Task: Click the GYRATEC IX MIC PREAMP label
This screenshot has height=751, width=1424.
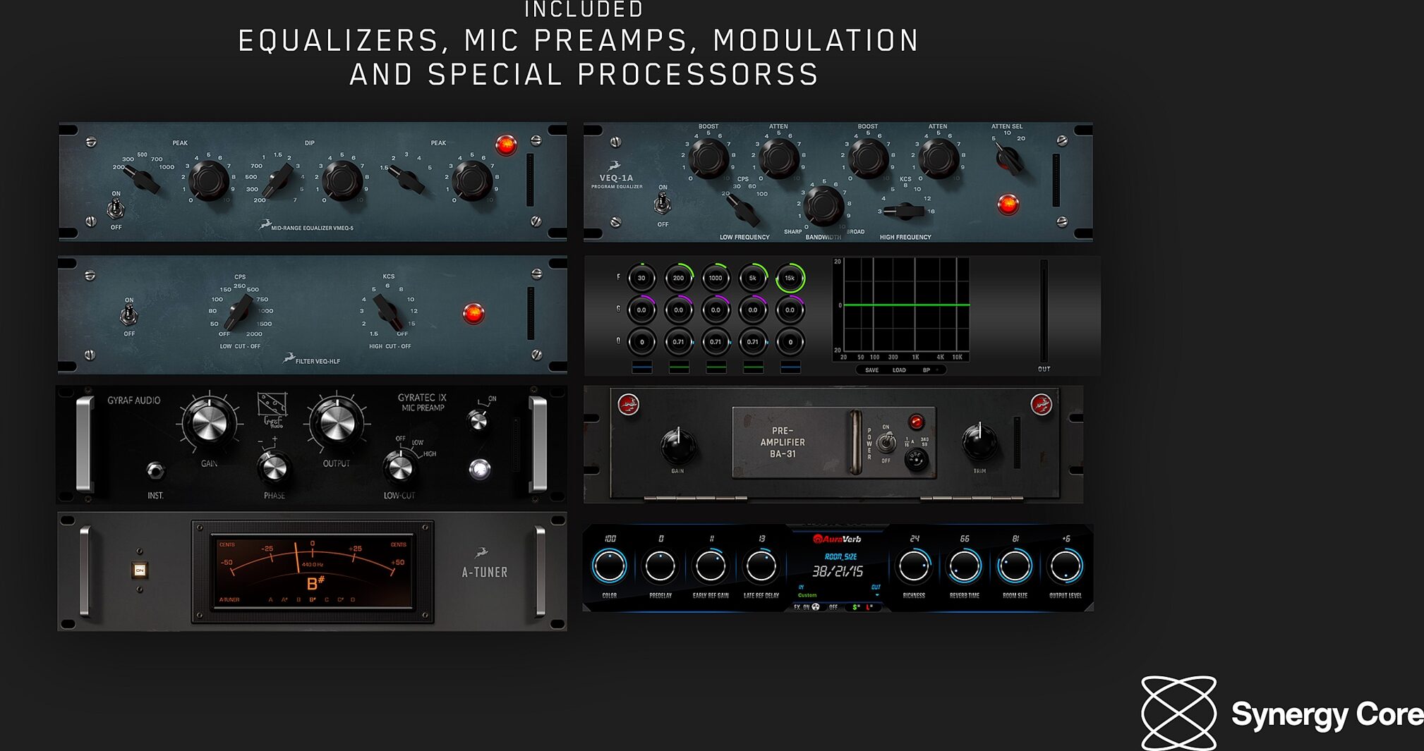Action: point(422,403)
